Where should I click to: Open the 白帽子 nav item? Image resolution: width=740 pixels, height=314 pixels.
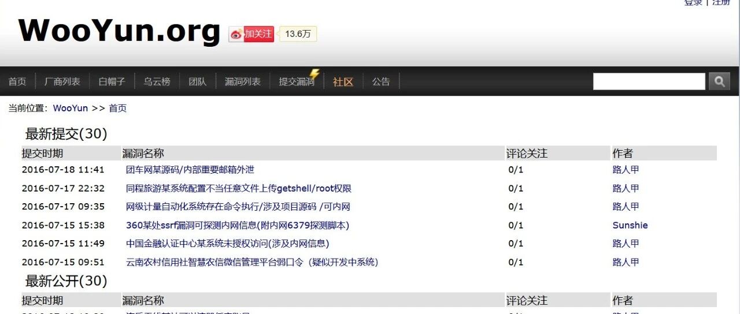tap(112, 82)
